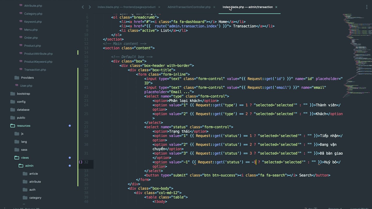372x209 pixels.
Task: Click the folder icon beside article
Action: coord(25,174)
